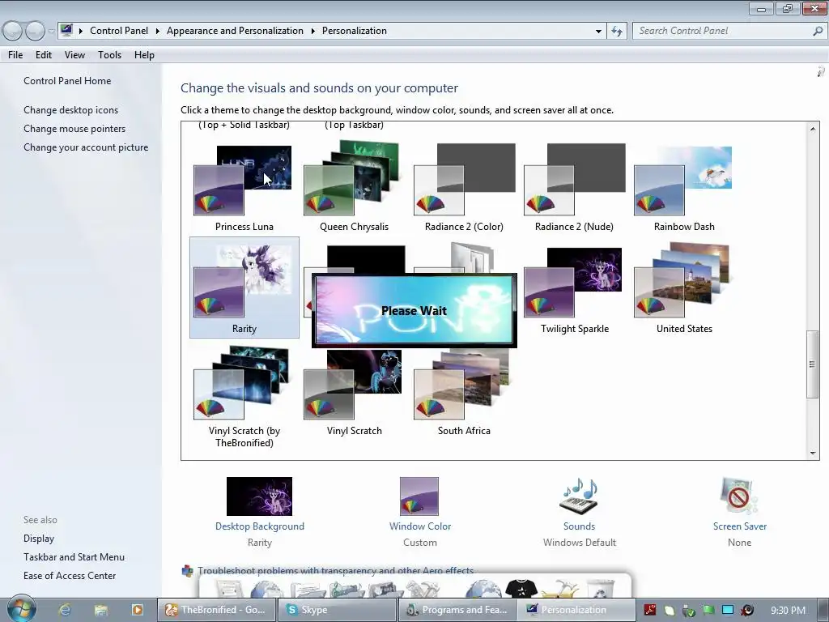Open the Help menu
Viewport: 829px width, 622px height.
[144, 55]
